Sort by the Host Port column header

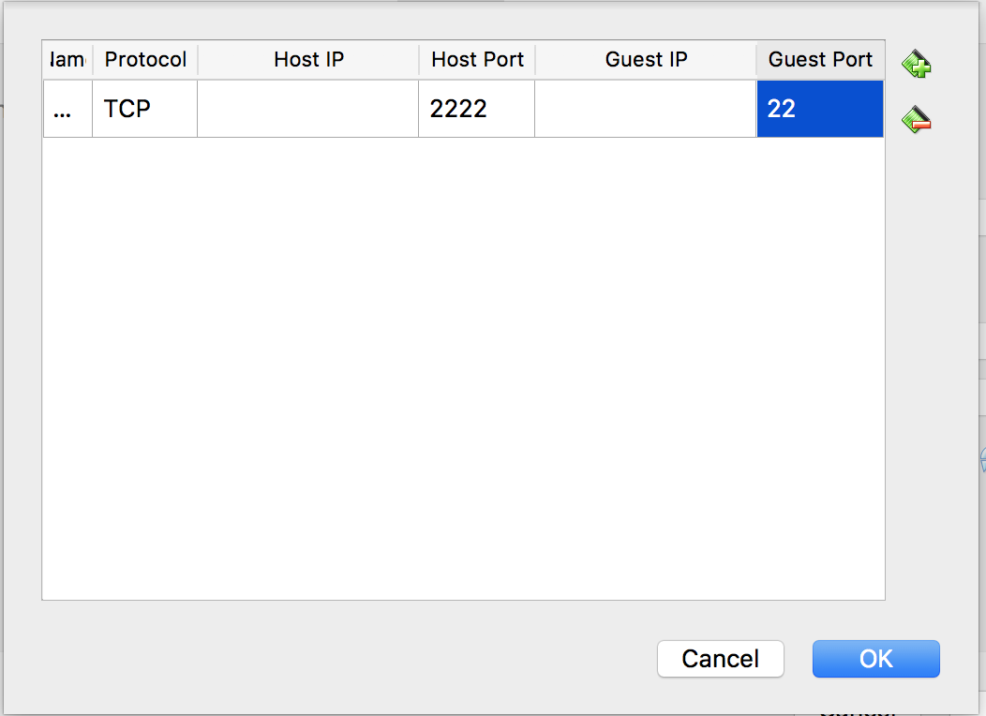point(477,60)
